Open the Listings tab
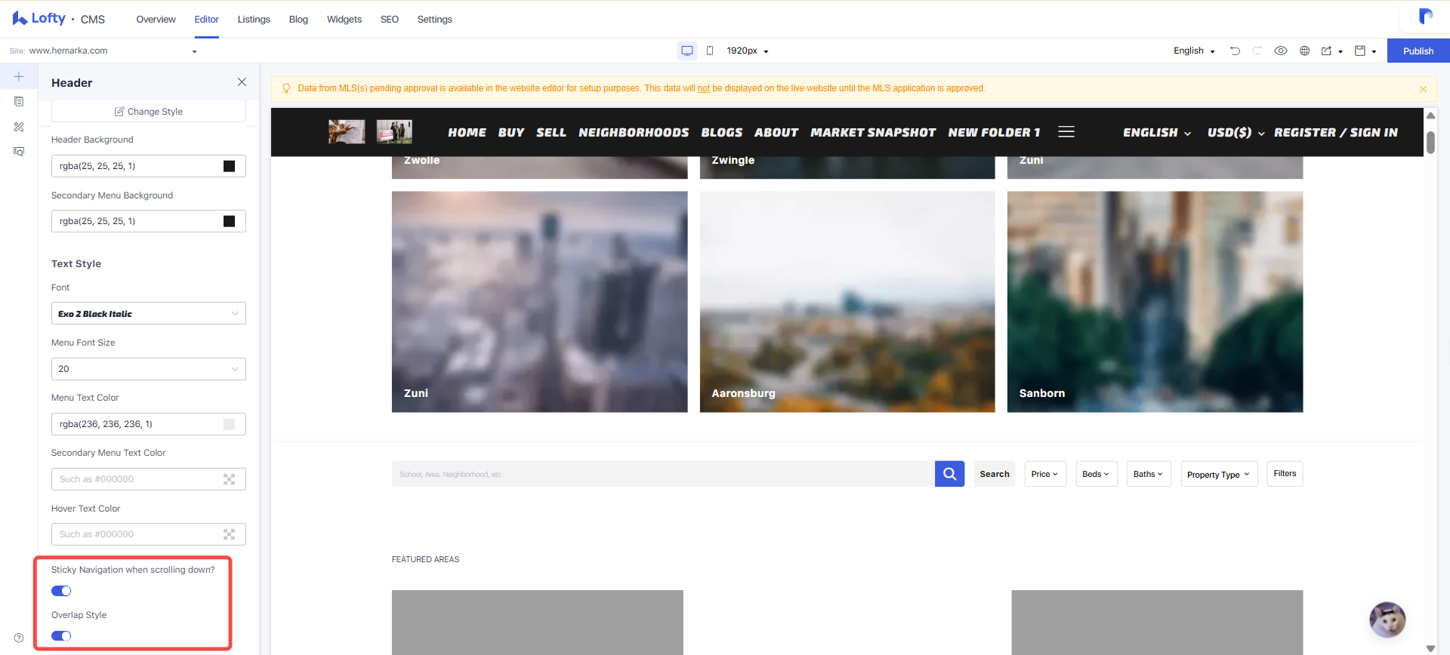1450x655 pixels. (x=254, y=19)
